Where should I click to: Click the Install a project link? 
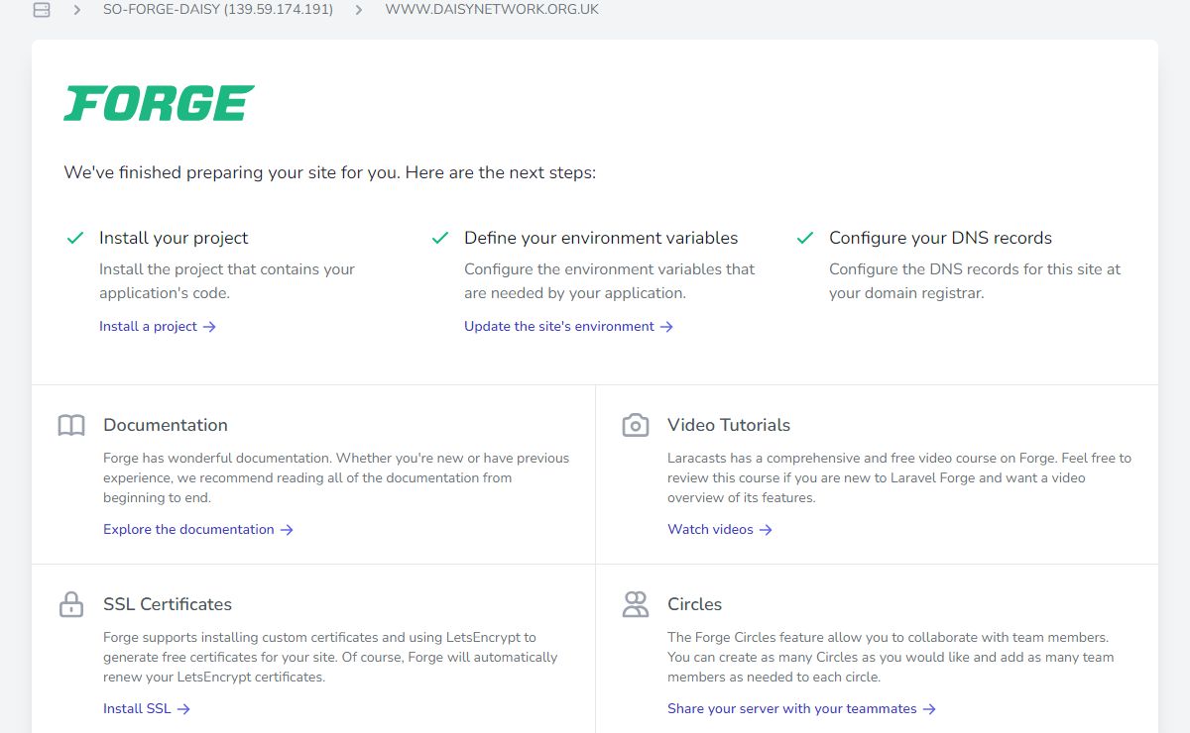(x=158, y=326)
